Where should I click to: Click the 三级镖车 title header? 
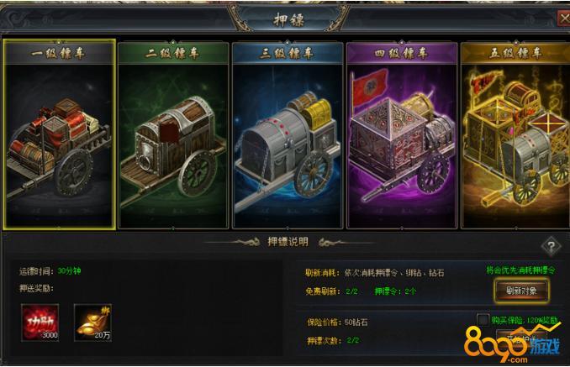(x=288, y=54)
